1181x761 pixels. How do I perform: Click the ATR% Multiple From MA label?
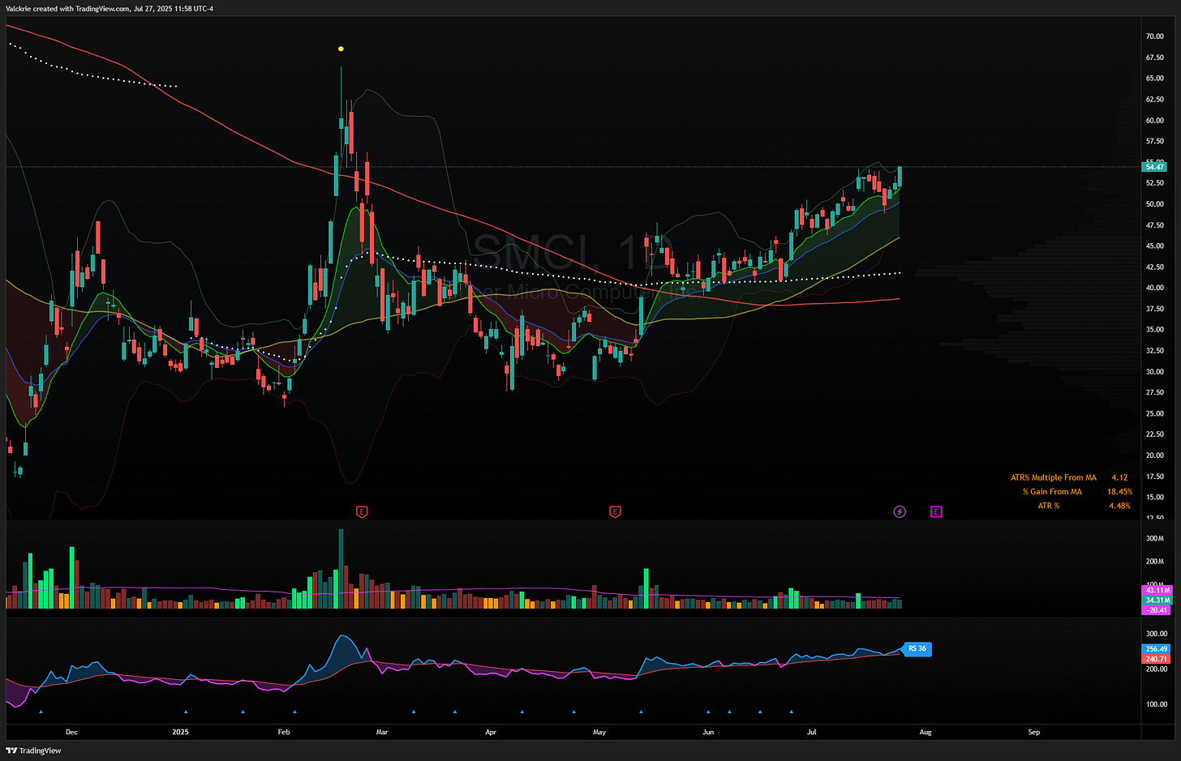tap(1054, 477)
